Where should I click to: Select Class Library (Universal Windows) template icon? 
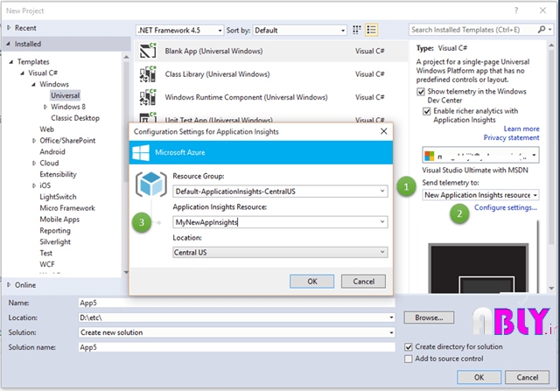(x=148, y=74)
